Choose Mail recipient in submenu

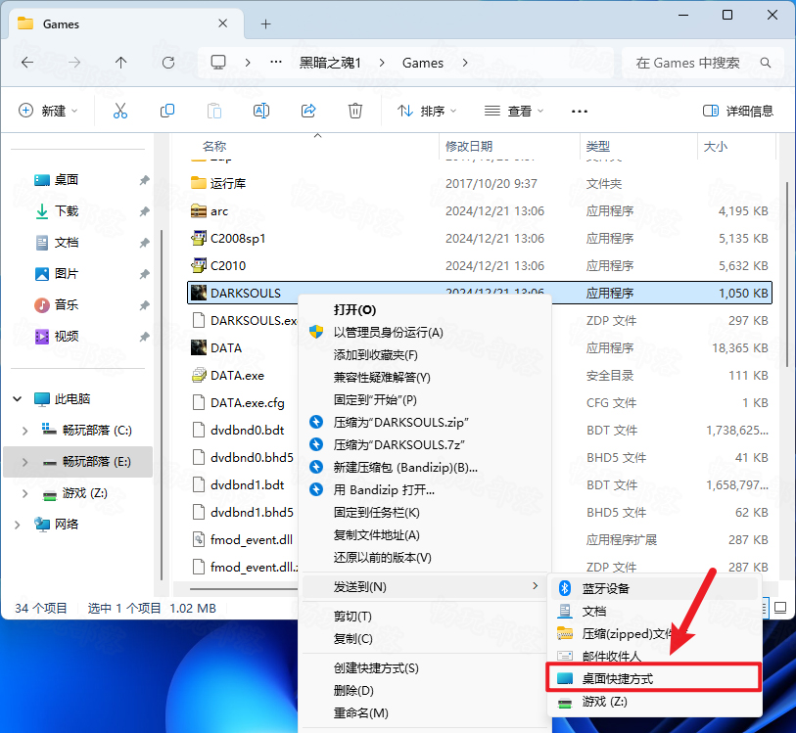[654, 656]
